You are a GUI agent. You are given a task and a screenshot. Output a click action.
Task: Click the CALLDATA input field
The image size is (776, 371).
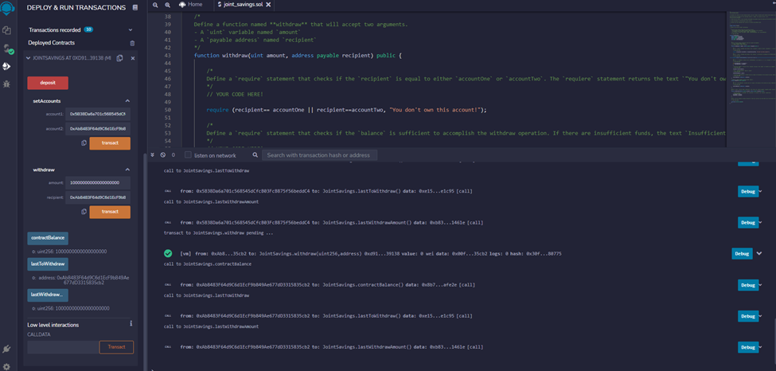(x=62, y=347)
